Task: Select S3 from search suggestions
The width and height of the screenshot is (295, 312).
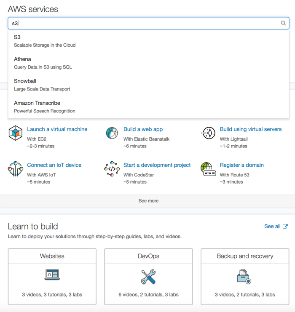Action: click(x=17, y=37)
